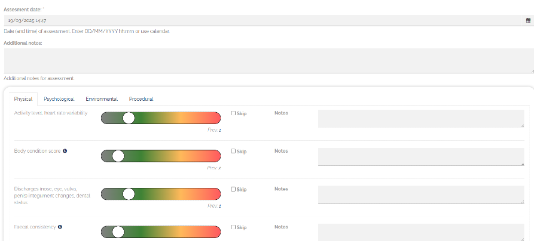Switch to the Psychological tab
534x241 pixels.
59,99
